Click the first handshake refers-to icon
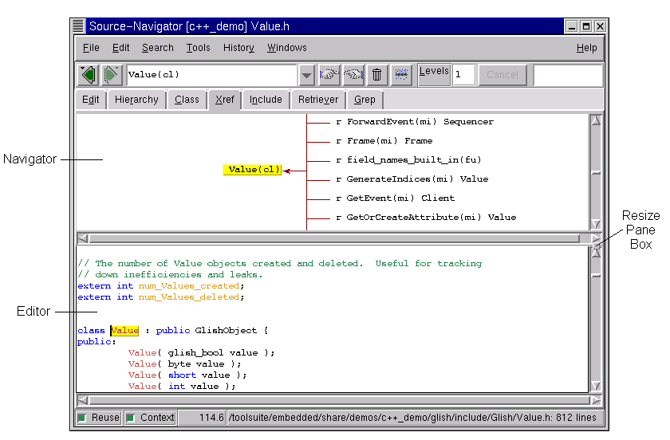 click(329, 75)
